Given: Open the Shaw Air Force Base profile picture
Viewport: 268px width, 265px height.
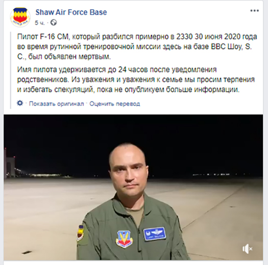Looking at the screenshot, I should 20,17.
